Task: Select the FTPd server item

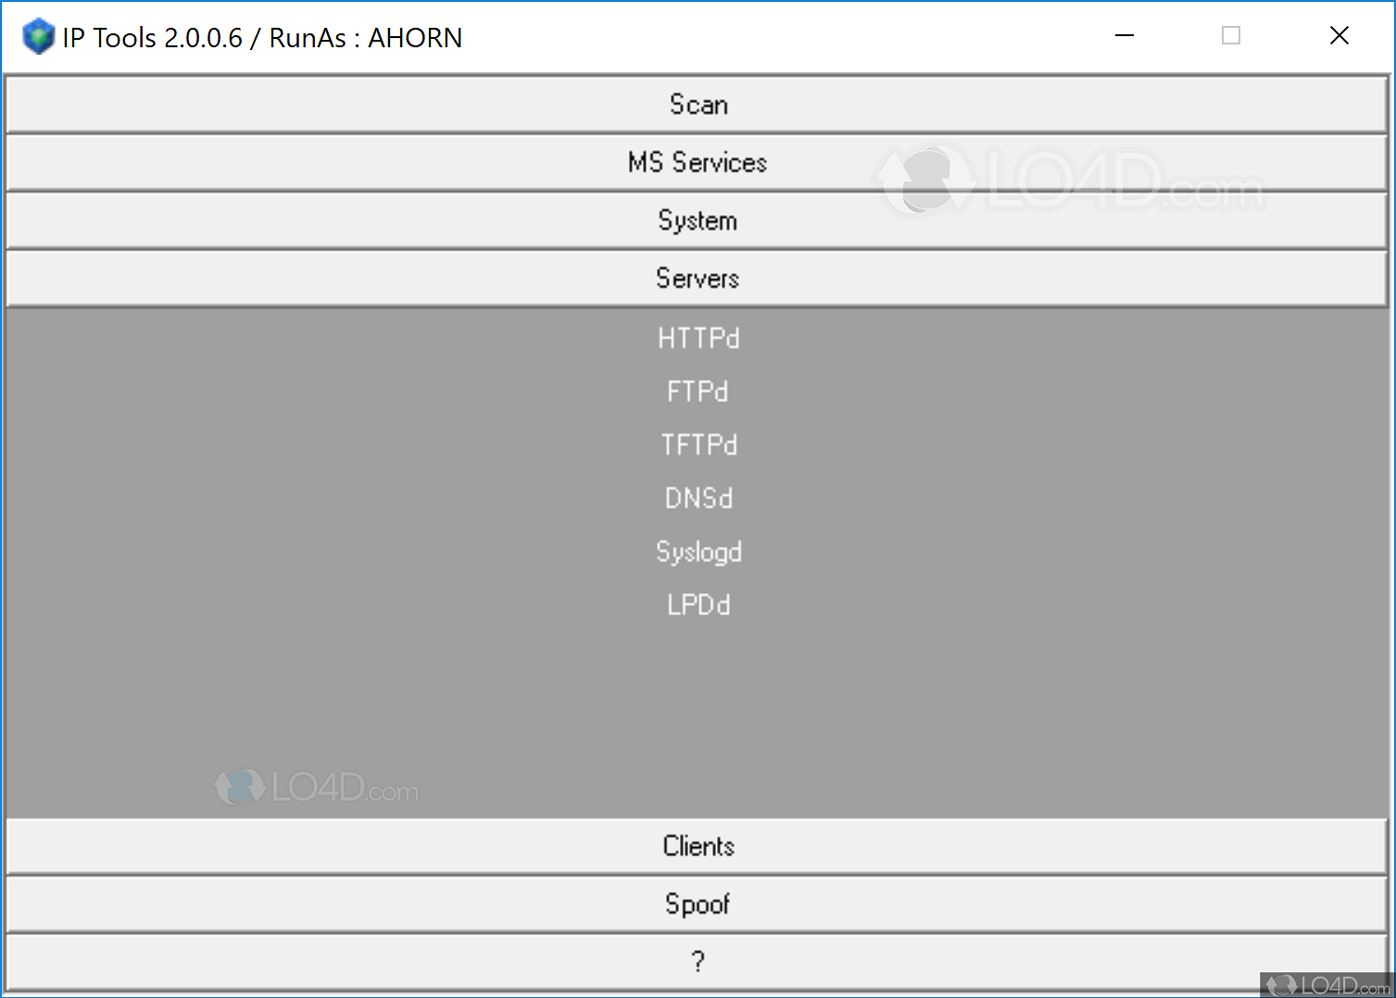Action: 698,391
